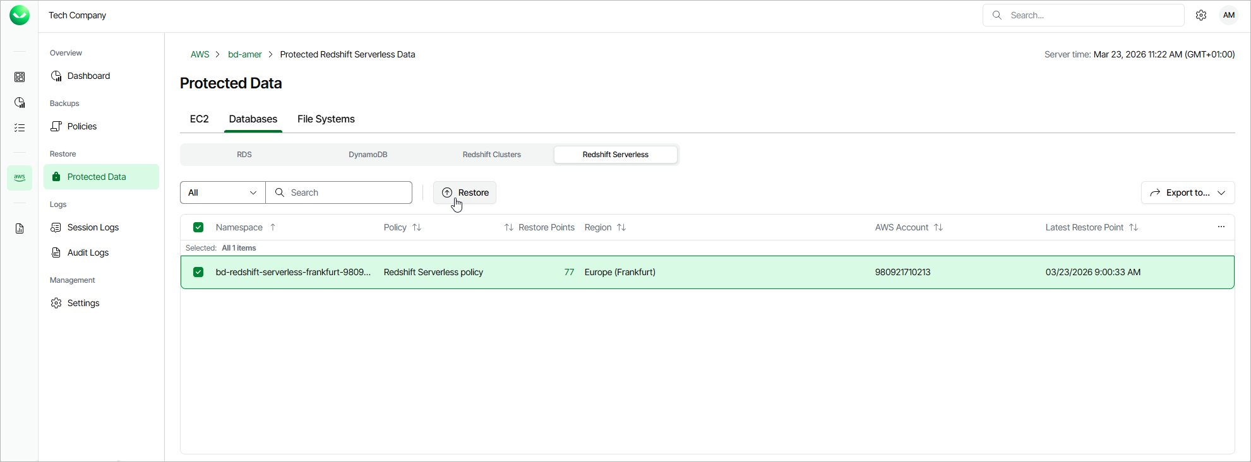This screenshot has width=1251, height=462.
Task: Sort the table by Latest Restore Point column
Action: click(x=1091, y=227)
